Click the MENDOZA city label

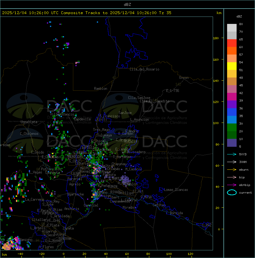[74, 156]
